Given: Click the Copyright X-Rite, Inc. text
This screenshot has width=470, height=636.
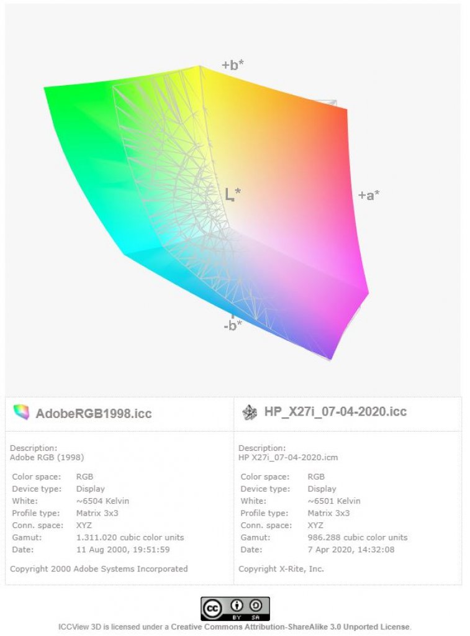Looking at the screenshot, I should tap(281, 569).
